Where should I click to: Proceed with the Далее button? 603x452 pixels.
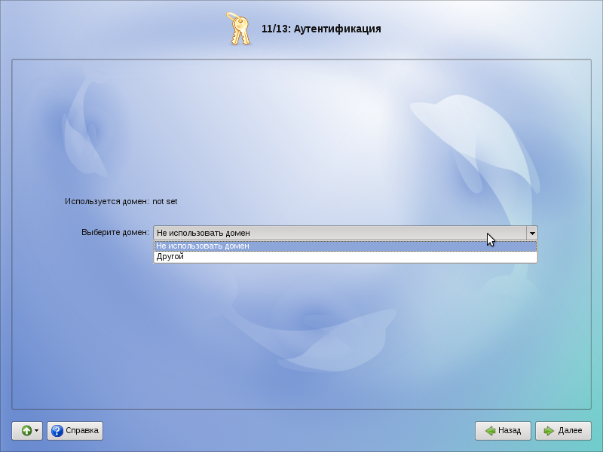563,431
